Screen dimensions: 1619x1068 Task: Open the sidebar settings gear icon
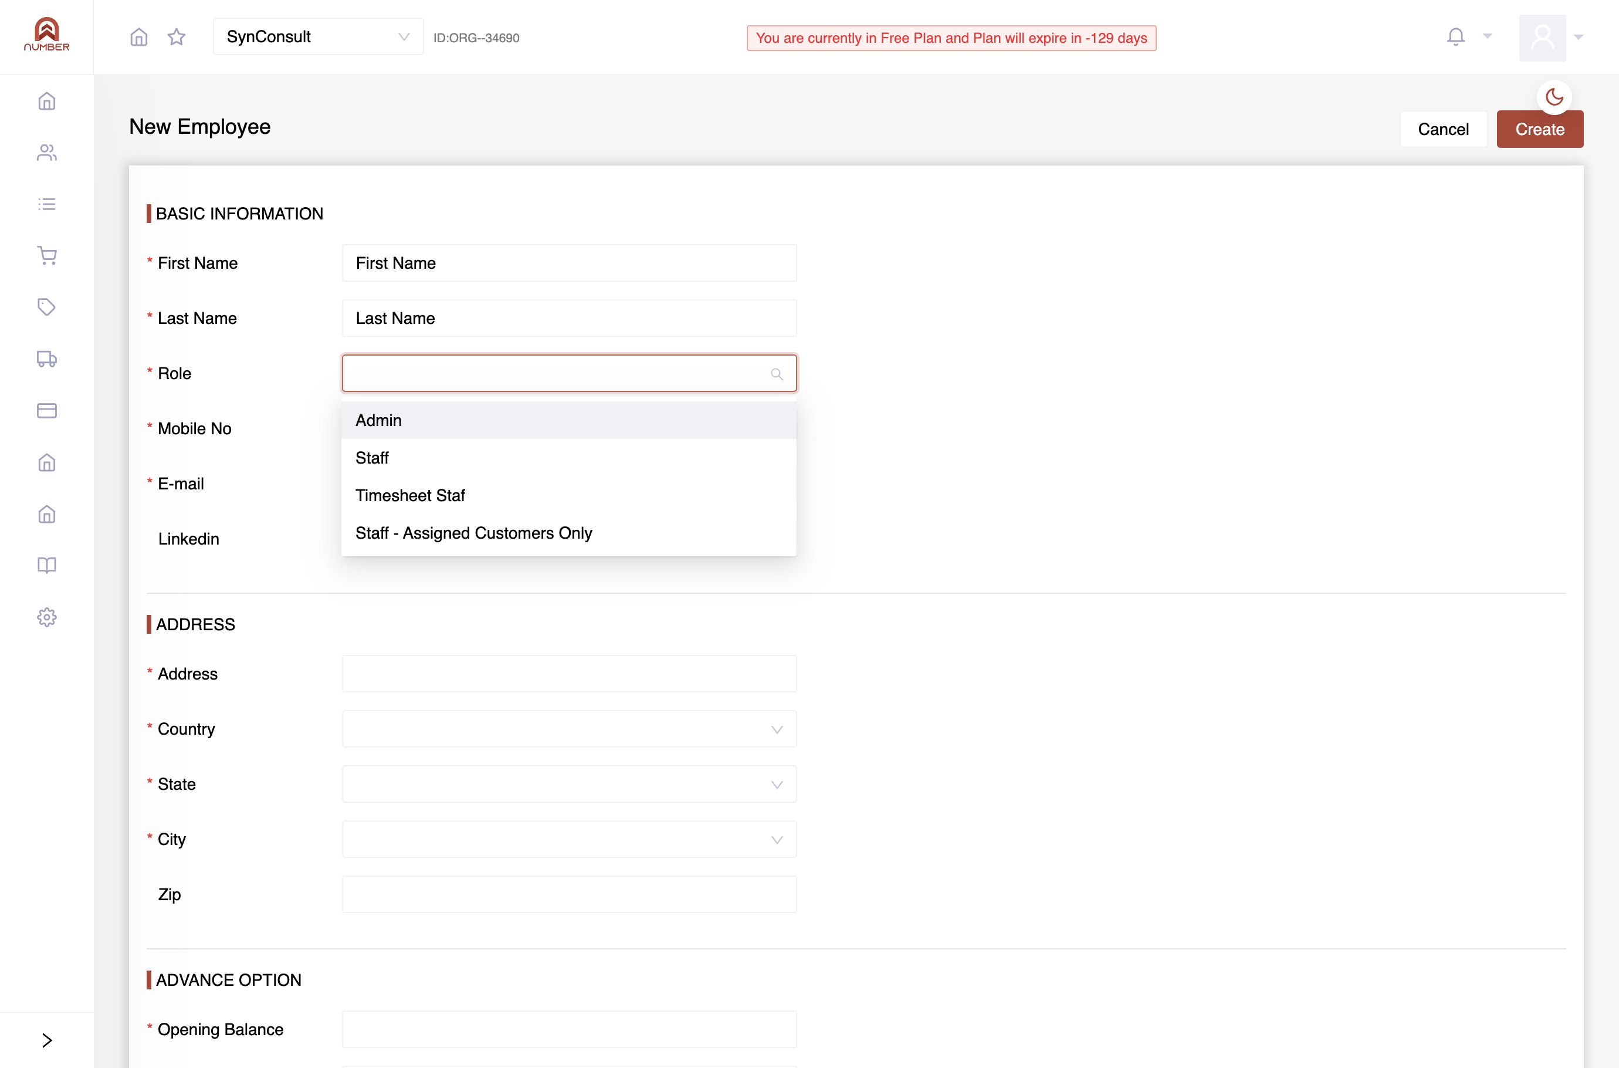point(47,617)
